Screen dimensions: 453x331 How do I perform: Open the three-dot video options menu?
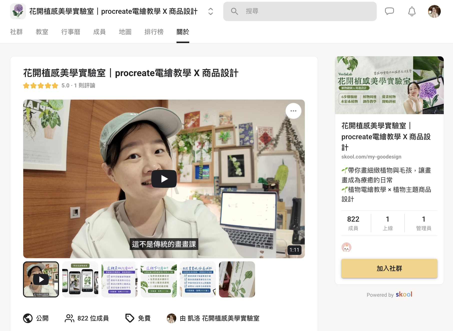coord(293,111)
